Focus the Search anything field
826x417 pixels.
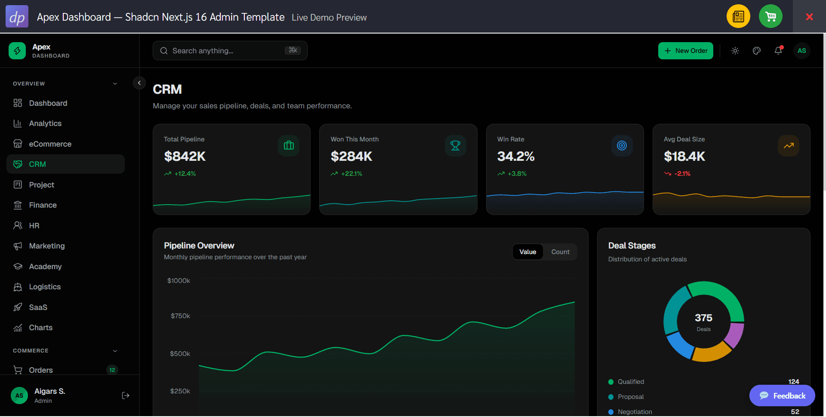pos(230,51)
